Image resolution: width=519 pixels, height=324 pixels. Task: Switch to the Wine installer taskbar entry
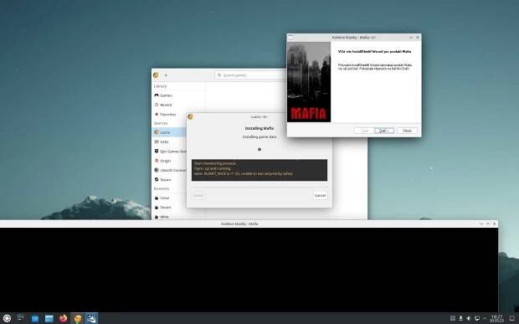tap(91, 318)
